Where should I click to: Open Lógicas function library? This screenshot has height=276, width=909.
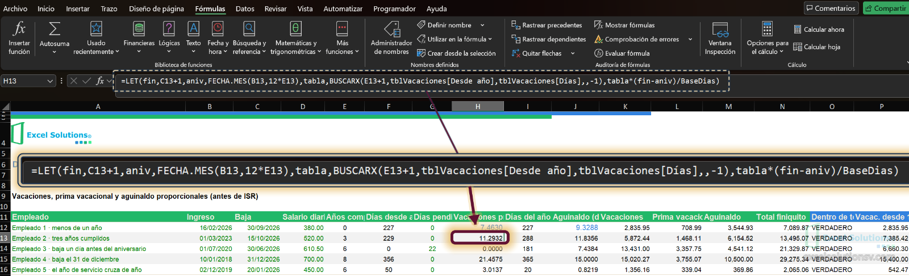coord(169,37)
